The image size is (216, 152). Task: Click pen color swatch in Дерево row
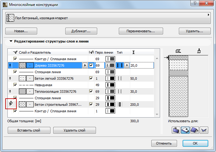[x=110, y=65]
